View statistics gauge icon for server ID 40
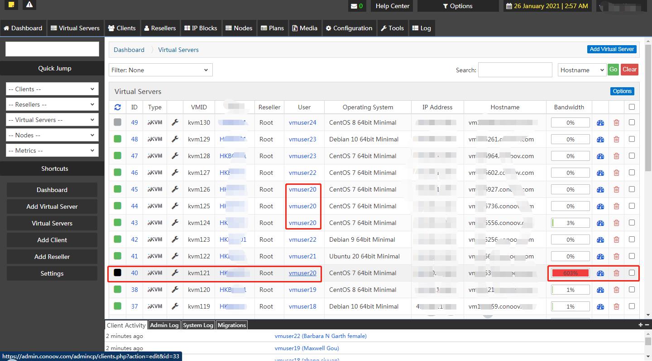Image resolution: width=652 pixels, height=361 pixels. (x=600, y=273)
